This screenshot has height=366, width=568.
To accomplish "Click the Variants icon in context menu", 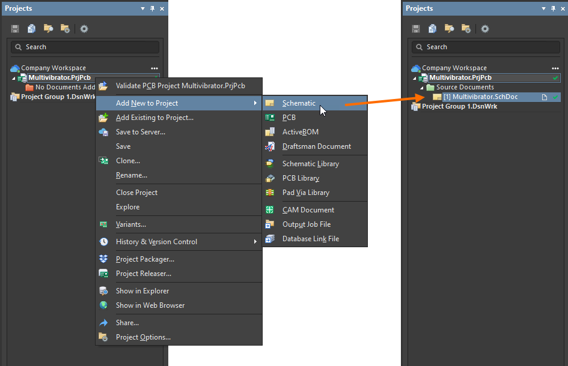I will click(x=103, y=224).
